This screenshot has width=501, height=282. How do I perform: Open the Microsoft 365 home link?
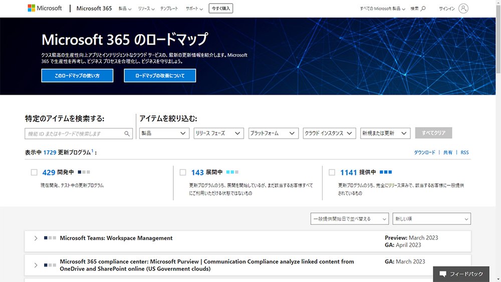point(94,9)
